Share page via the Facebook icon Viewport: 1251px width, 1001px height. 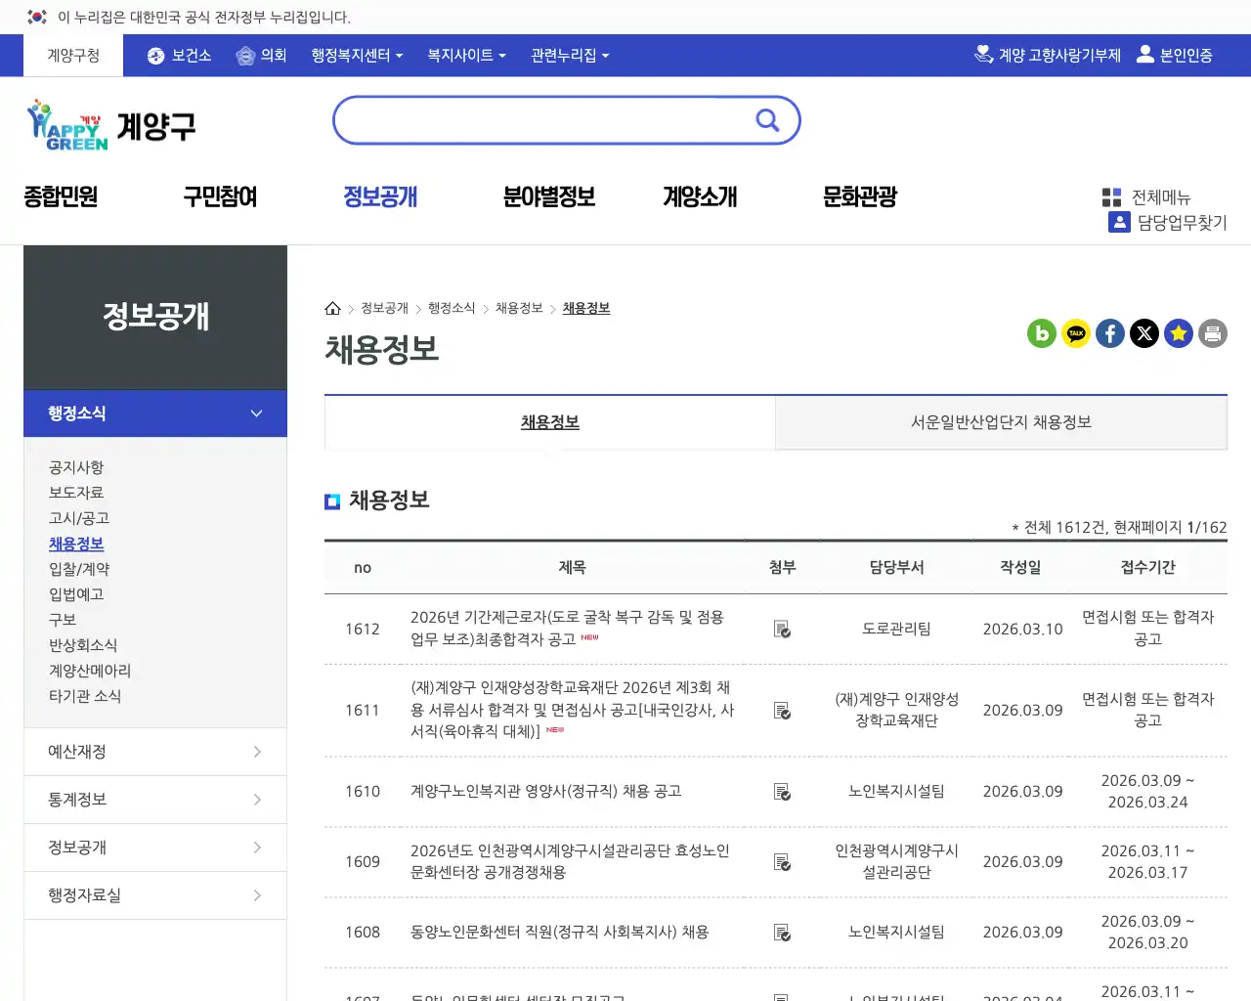pyautogui.click(x=1110, y=333)
